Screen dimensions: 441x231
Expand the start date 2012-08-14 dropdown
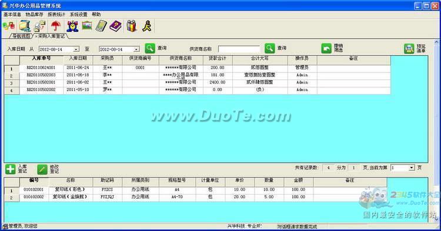pyautogui.click(x=76, y=49)
